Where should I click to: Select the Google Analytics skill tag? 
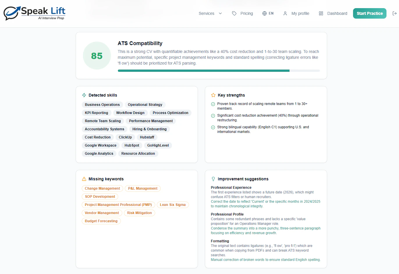[99, 154]
